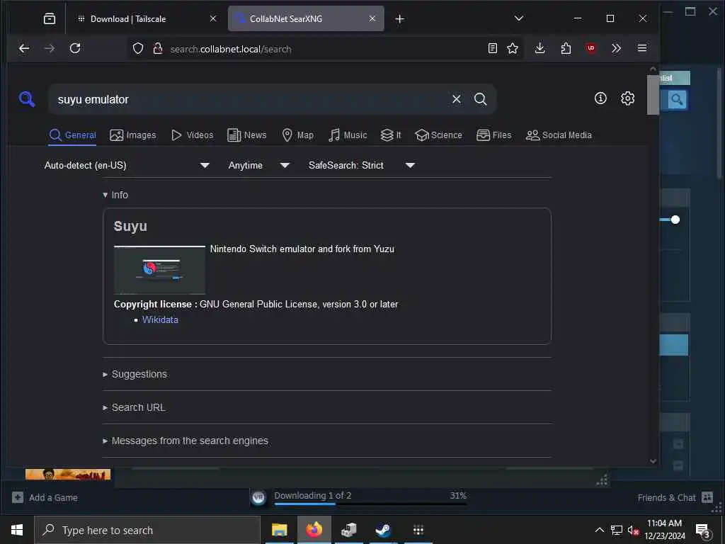The height and width of the screenshot is (544, 725).
Task: Open taskbar clock showing 11:04 AM
Action: [x=665, y=530]
